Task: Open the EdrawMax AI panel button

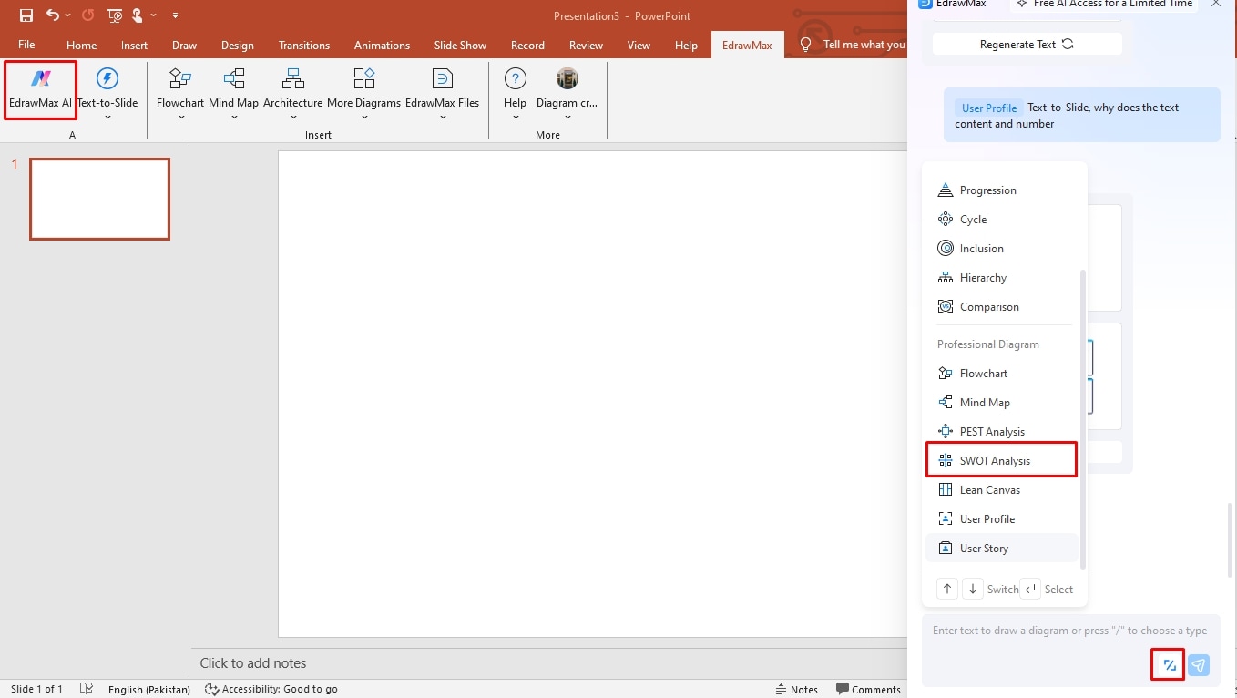Action: pyautogui.click(x=40, y=88)
